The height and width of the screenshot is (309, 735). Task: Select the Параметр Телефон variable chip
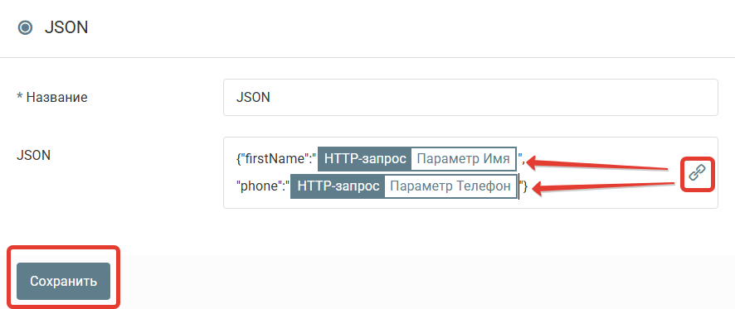(450, 186)
